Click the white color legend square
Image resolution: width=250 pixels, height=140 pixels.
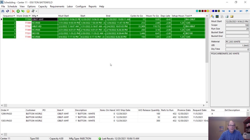click(x=211, y=11)
